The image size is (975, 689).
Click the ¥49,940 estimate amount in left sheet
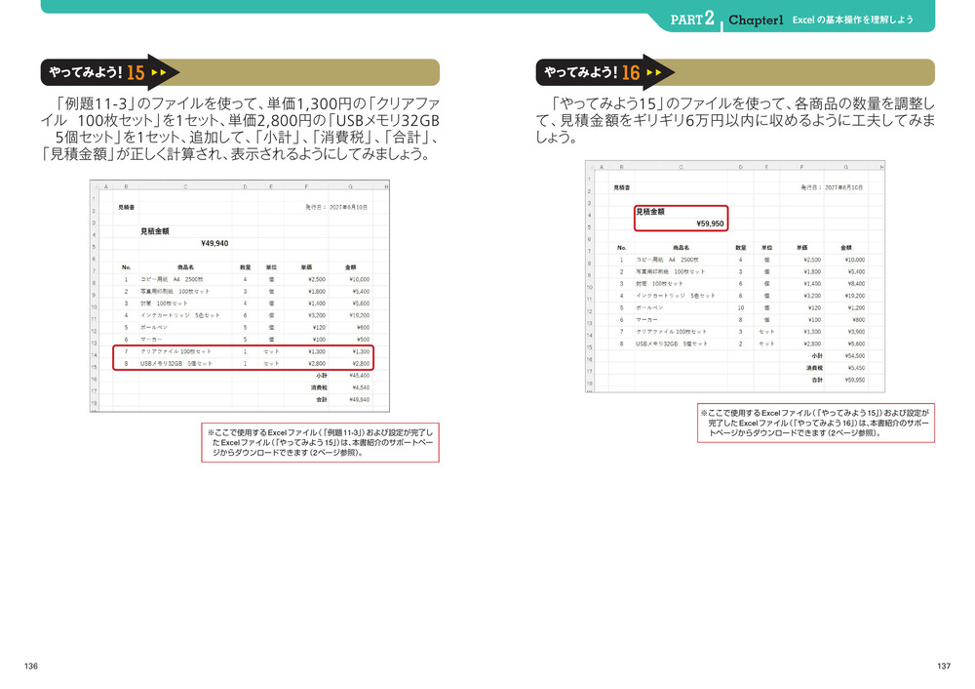tap(214, 244)
